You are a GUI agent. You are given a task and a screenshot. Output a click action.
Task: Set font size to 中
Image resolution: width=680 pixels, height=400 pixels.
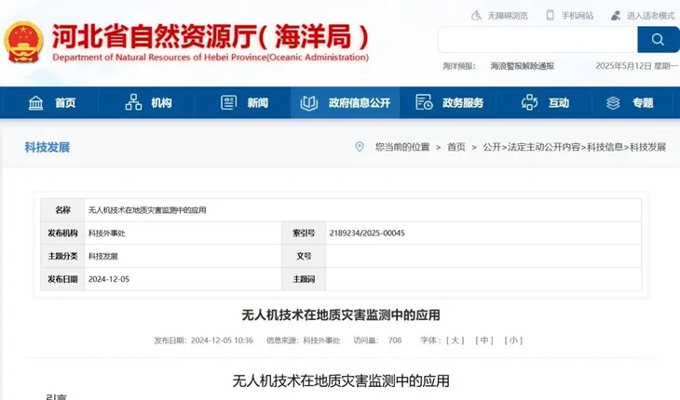(484, 340)
